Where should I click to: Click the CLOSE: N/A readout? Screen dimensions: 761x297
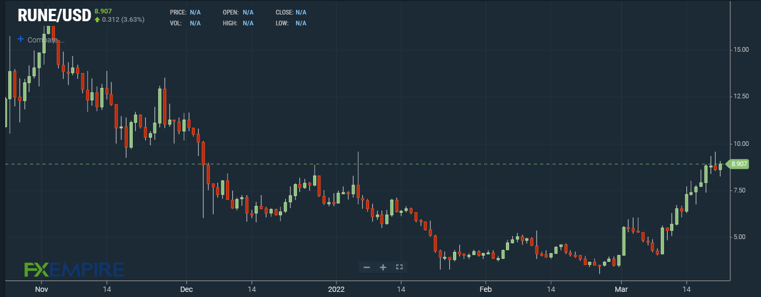291,12
